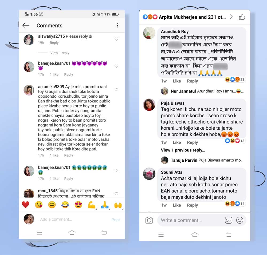Open the three-dot options menu
Viewport: 267px width, 255px height.
tap(117, 25)
